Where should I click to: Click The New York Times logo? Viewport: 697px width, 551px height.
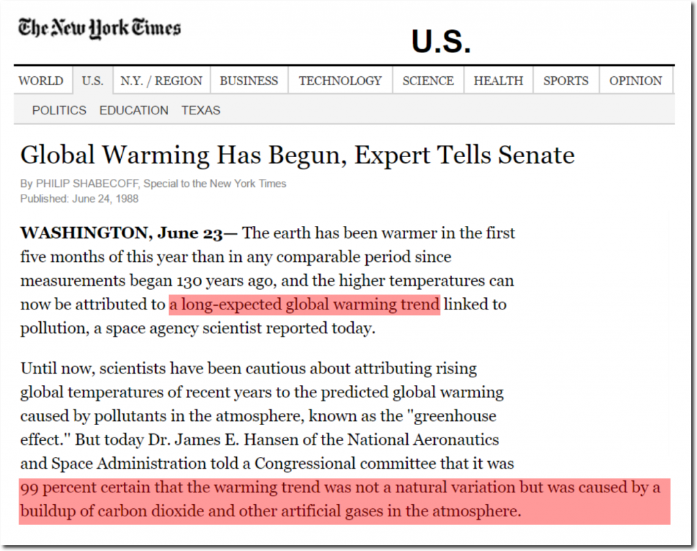click(x=99, y=29)
